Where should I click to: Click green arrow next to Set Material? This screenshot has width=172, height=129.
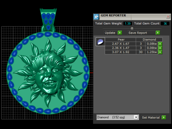164,118
